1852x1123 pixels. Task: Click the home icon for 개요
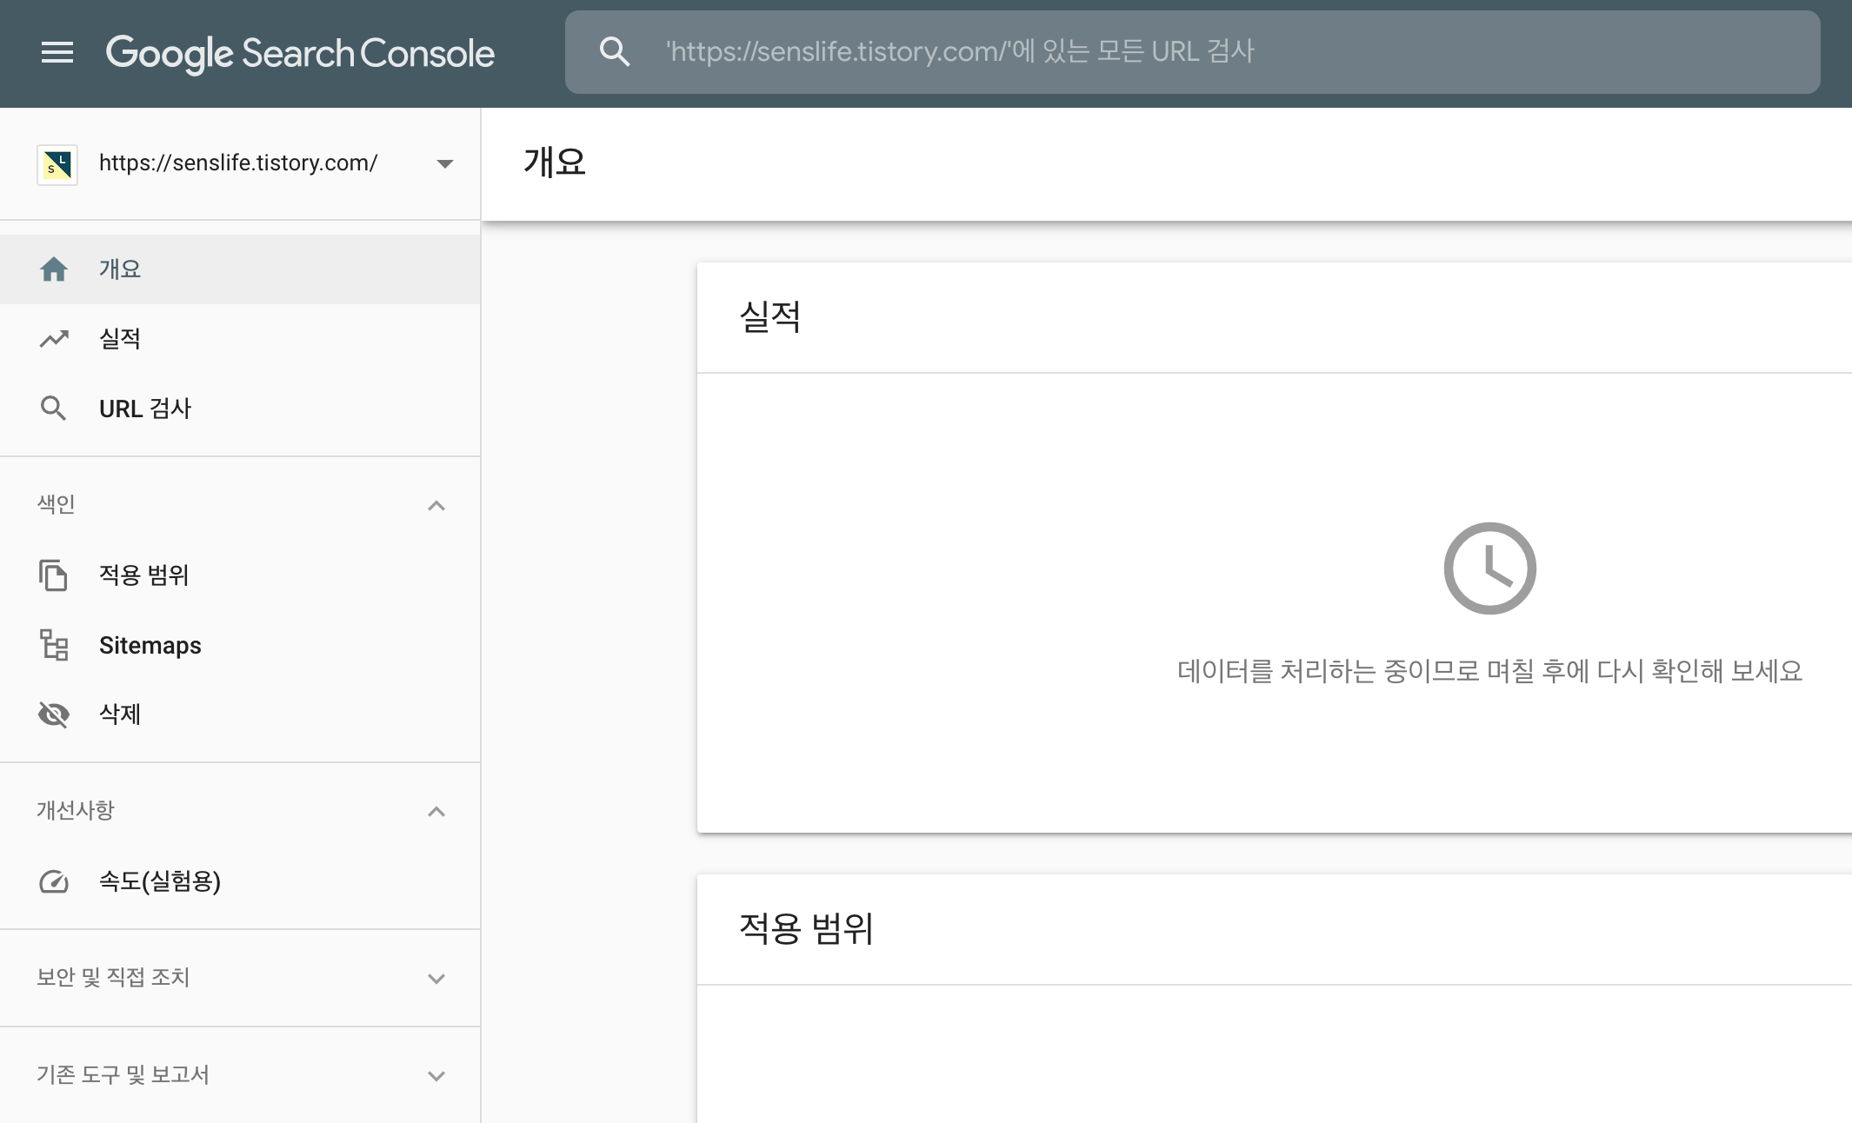point(54,269)
